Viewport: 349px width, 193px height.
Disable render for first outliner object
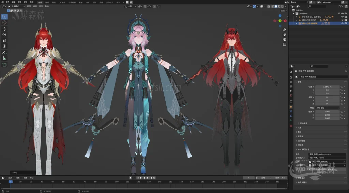coord(346,17)
